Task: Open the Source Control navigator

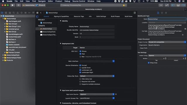Action: click(6, 13)
